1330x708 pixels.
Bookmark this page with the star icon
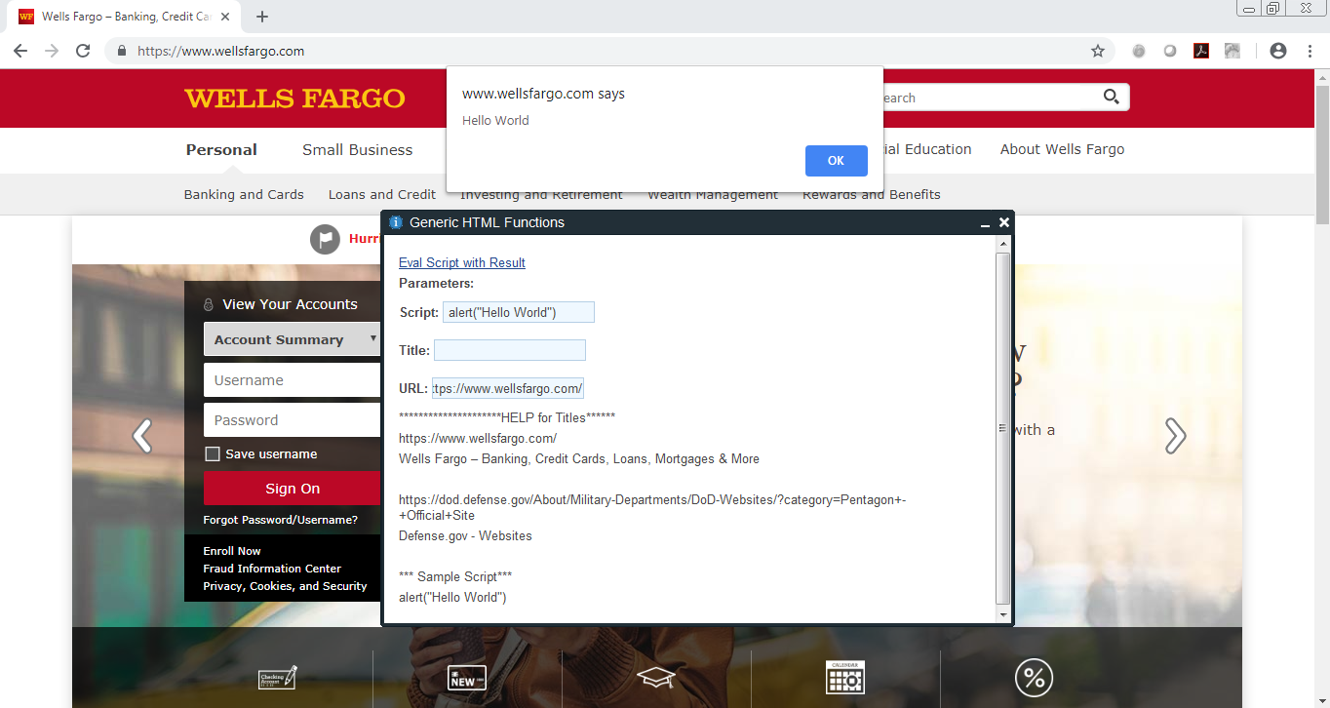click(1098, 51)
